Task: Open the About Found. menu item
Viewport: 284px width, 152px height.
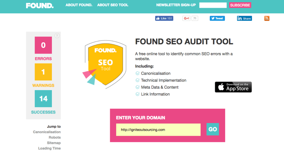Action: [x=79, y=5]
